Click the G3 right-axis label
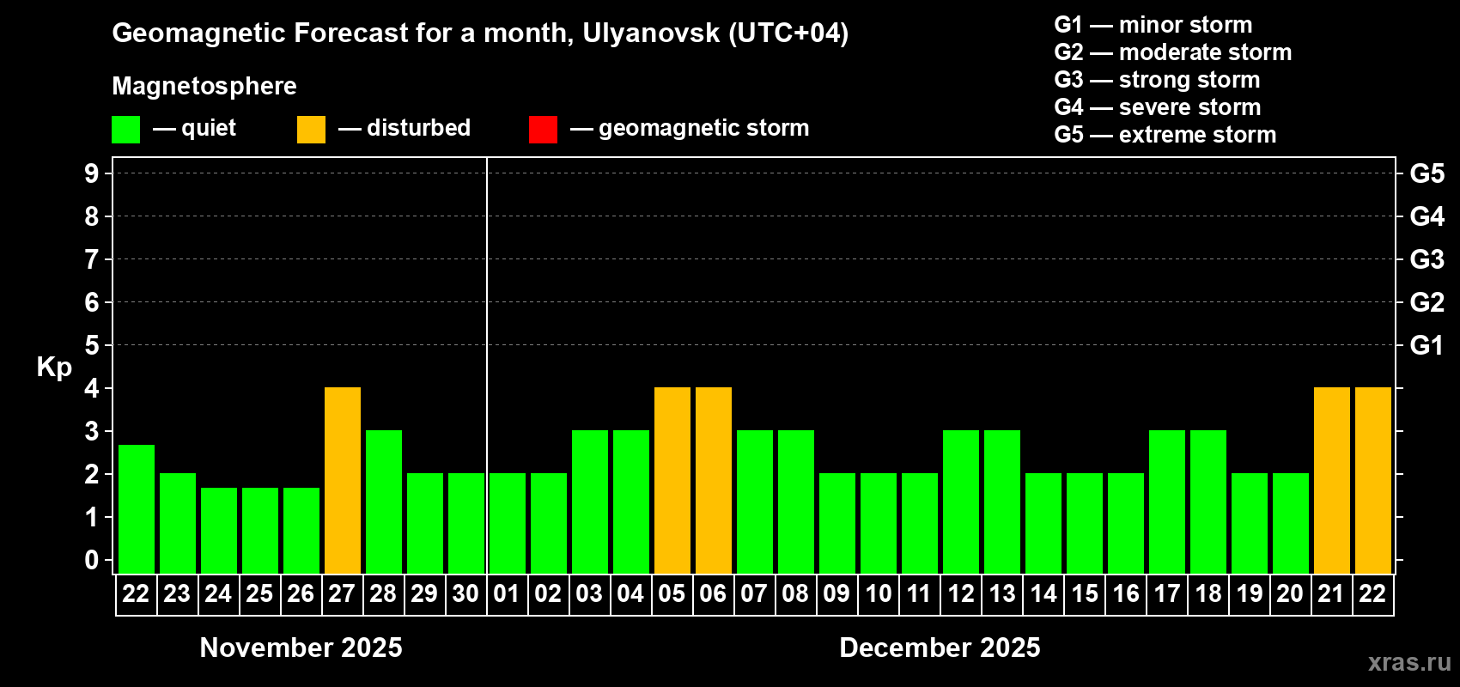This screenshot has width=1460, height=687. click(x=1427, y=259)
